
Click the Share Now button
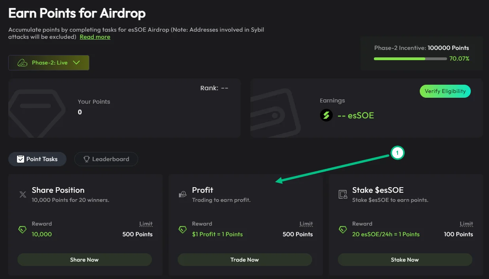pyautogui.click(x=84, y=260)
